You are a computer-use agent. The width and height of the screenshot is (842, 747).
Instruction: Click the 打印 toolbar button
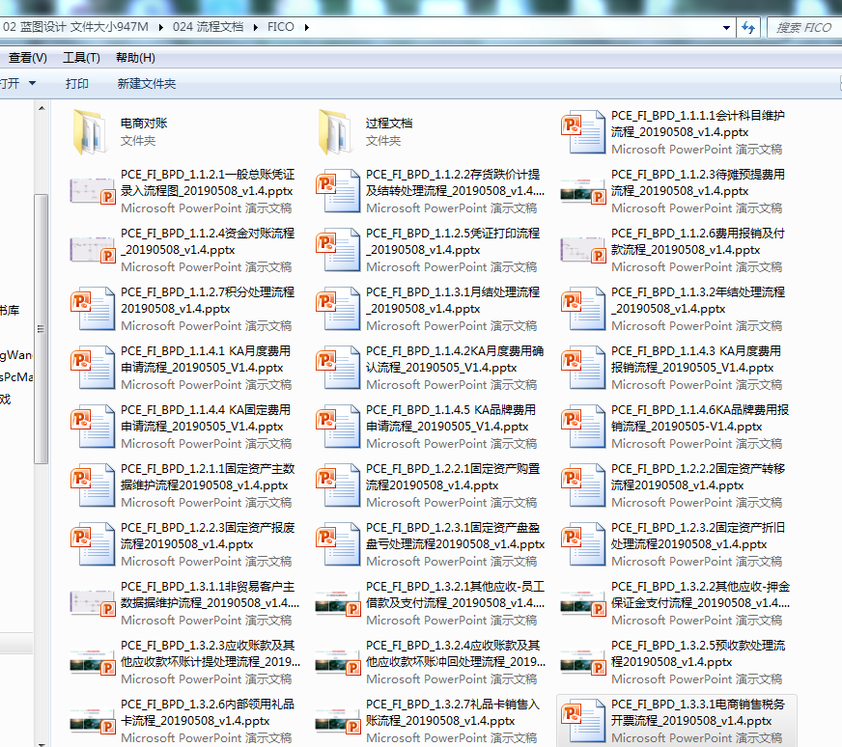tap(77, 84)
